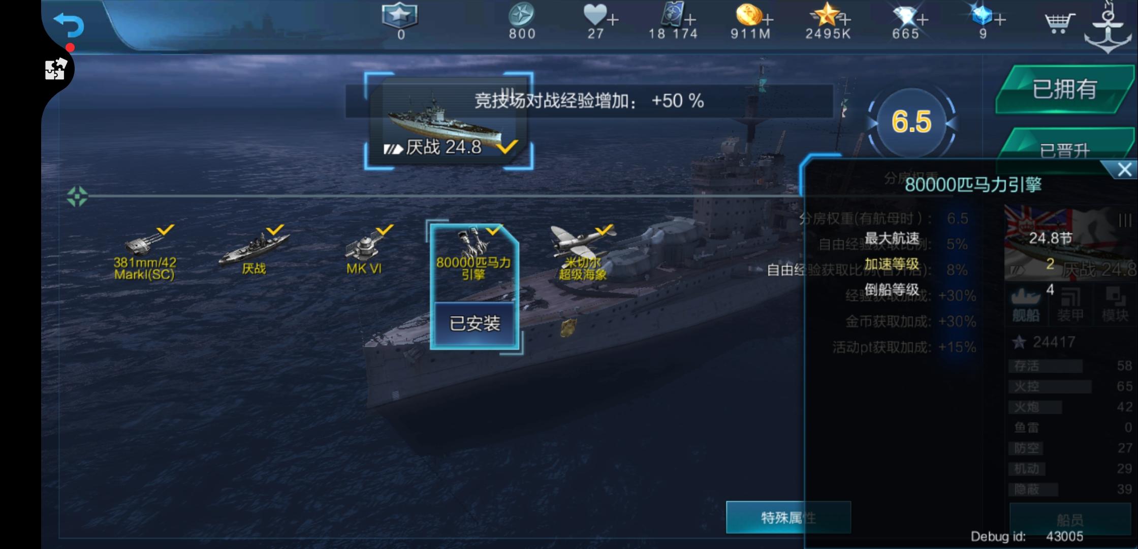Select the 厌战 hull module icon
The height and width of the screenshot is (549, 1138).
pos(254,251)
